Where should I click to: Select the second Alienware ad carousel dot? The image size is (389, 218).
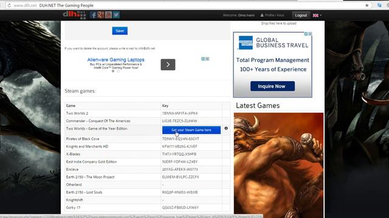point(118,71)
